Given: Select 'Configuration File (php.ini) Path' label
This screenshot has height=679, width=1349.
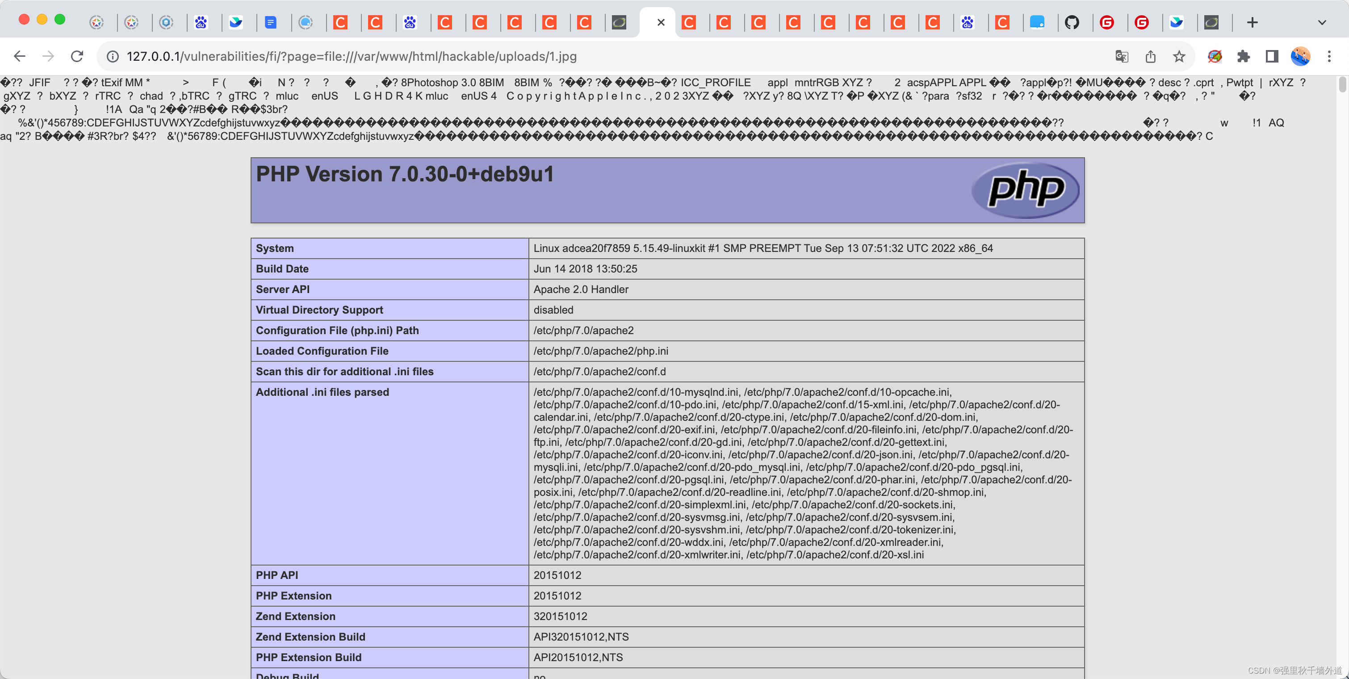Looking at the screenshot, I should click(337, 330).
